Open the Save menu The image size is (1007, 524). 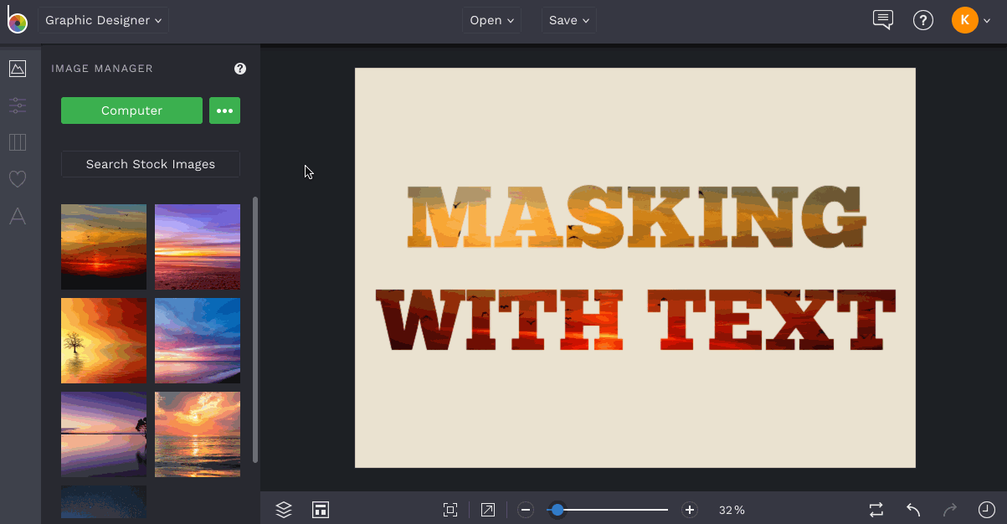click(569, 20)
